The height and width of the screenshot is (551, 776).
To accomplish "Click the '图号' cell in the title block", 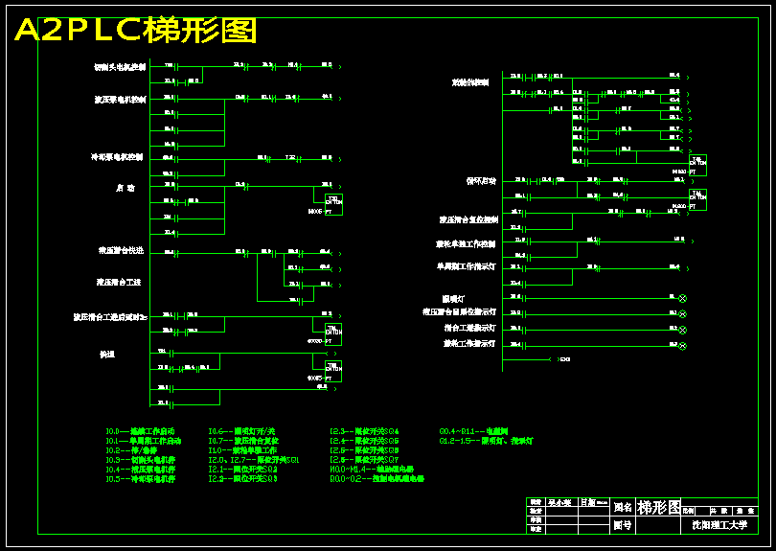I will 623,525.
